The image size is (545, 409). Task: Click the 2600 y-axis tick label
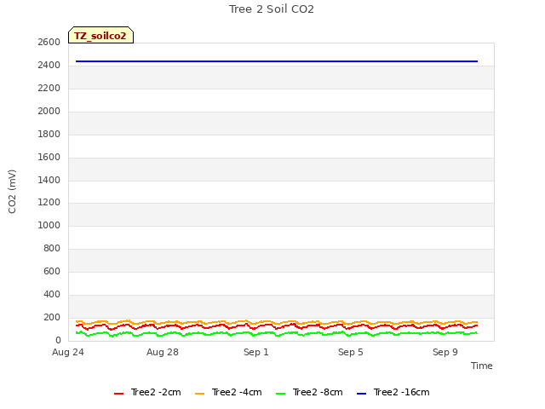(x=49, y=42)
